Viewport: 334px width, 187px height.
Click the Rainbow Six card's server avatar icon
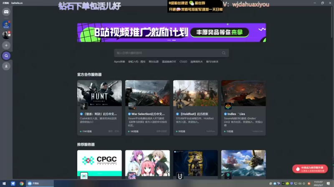(x=180, y=176)
